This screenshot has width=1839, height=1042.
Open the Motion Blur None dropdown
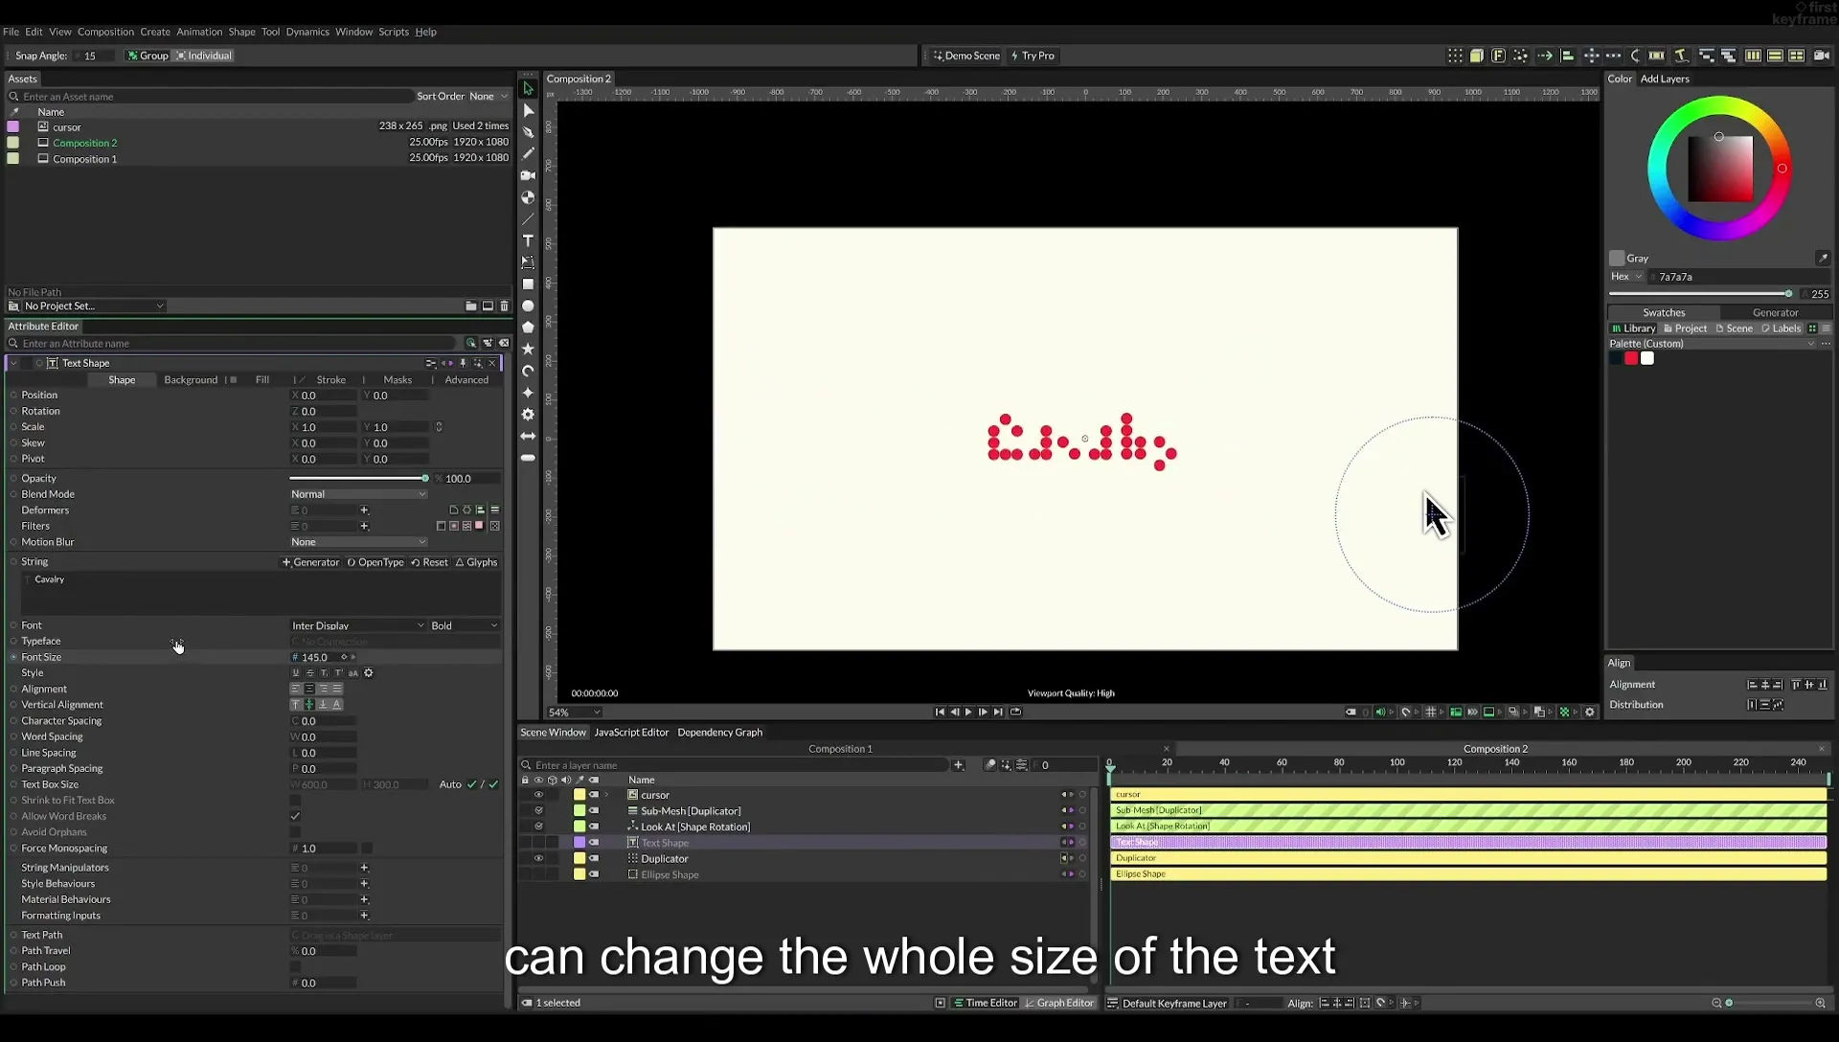click(358, 542)
